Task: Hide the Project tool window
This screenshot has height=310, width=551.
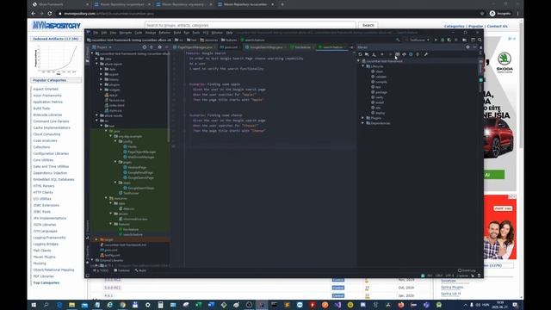Action: (166, 47)
